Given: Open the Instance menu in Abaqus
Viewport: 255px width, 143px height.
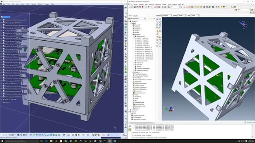Looking at the screenshot, I should coord(151,4).
